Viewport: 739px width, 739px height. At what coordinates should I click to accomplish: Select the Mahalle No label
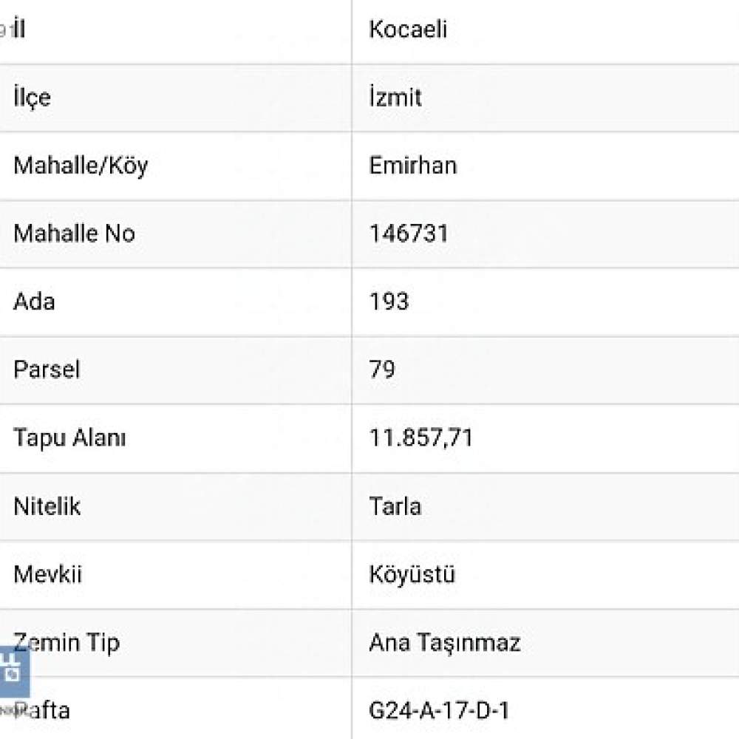click(74, 234)
